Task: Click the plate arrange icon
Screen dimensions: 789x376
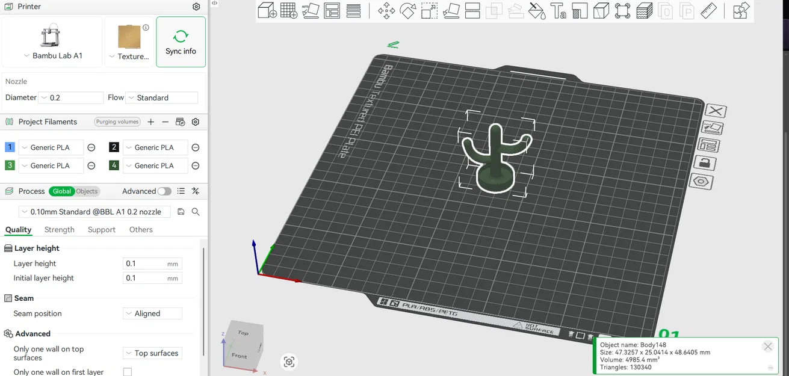Action: click(x=710, y=145)
